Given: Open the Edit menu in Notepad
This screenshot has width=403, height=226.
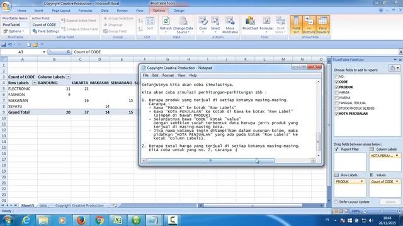Looking at the screenshot, I should tap(156, 75).
